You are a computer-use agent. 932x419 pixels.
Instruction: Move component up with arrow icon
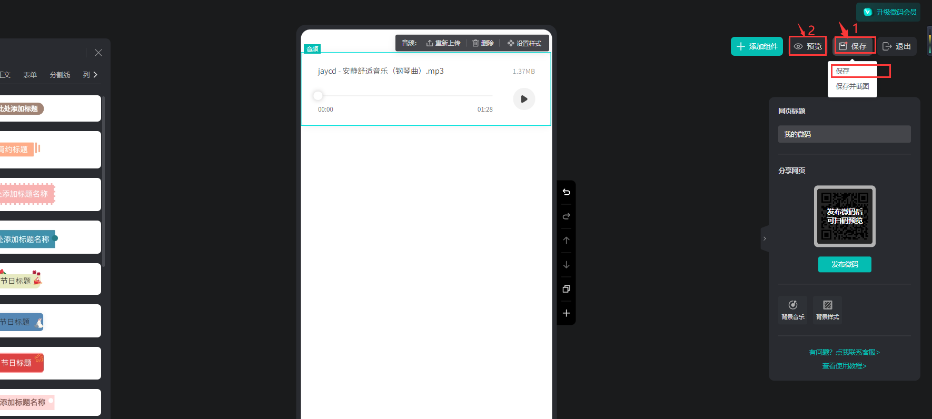coord(566,241)
